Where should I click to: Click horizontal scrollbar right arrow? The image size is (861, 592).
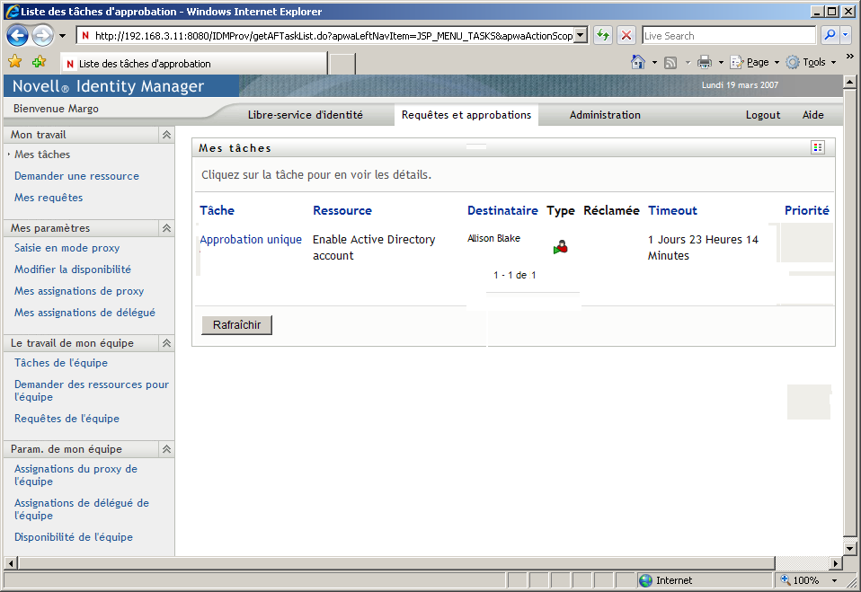point(835,563)
